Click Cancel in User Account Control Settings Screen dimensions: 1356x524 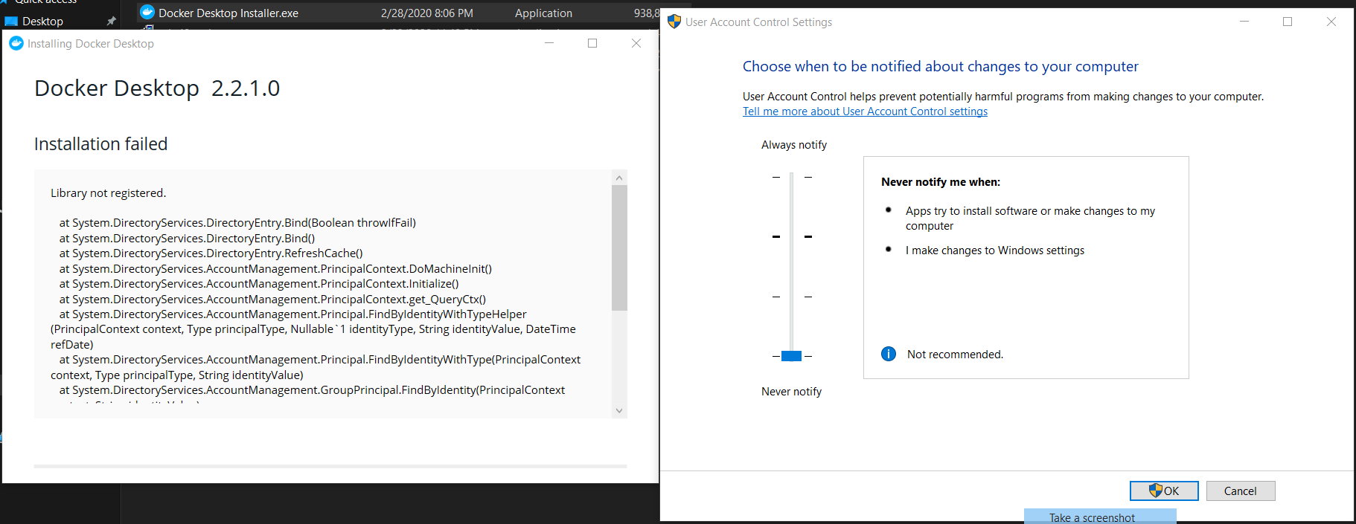point(1240,491)
